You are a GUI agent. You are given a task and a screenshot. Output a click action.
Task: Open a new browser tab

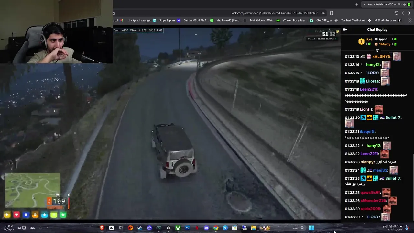(356, 4)
